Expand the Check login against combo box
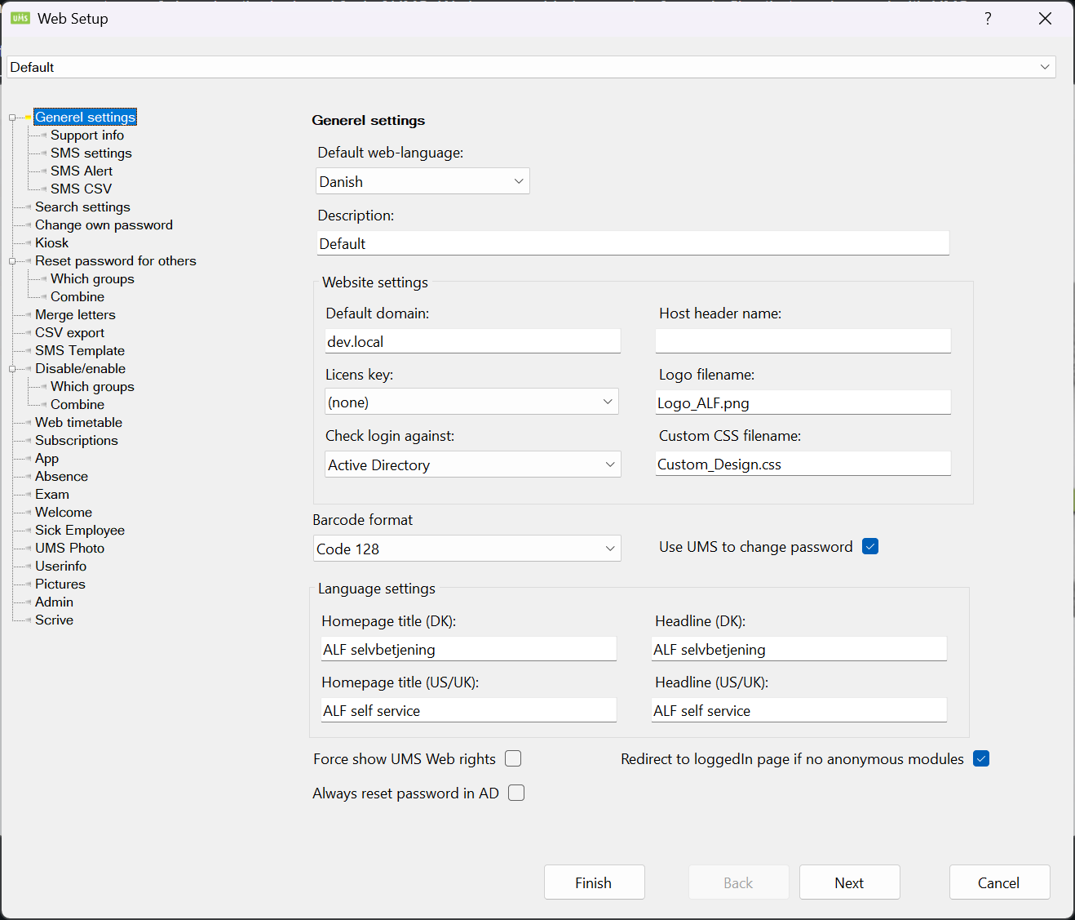This screenshot has width=1075, height=920. pyautogui.click(x=609, y=464)
